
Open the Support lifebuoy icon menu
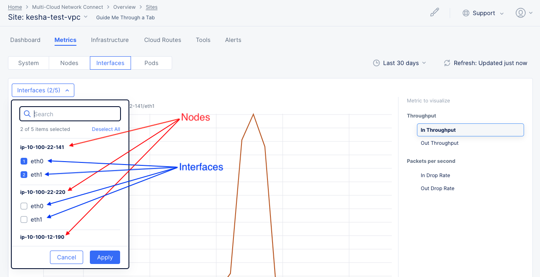(x=466, y=13)
